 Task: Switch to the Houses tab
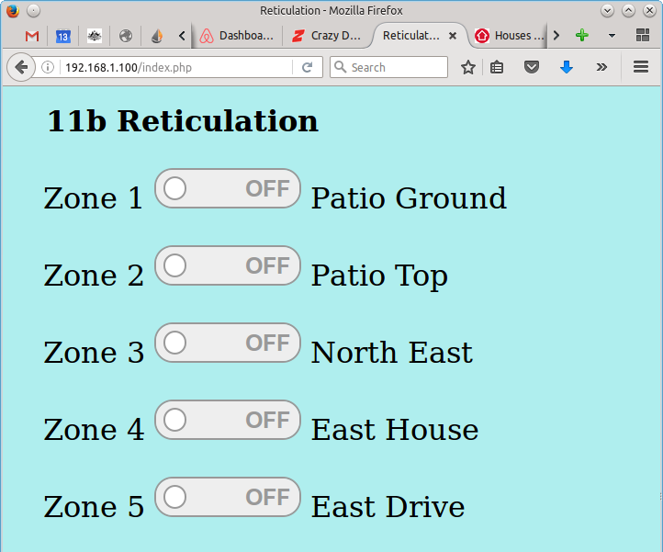509,36
